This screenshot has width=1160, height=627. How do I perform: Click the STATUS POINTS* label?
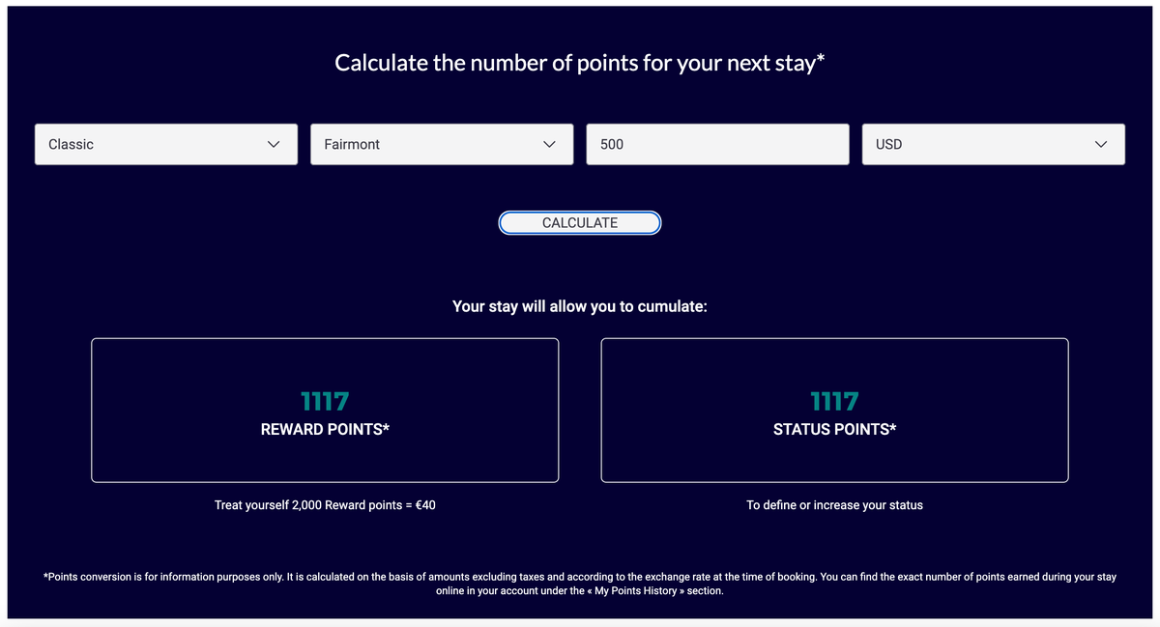coord(834,429)
